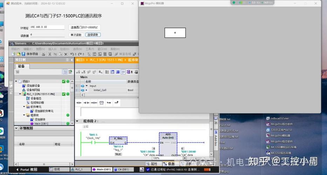Undo the last action in TIA Portal
The width and height of the screenshot is (327, 175).
point(72,54)
